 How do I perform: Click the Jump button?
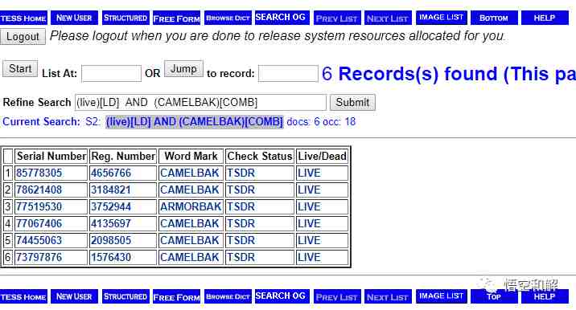click(x=183, y=68)
